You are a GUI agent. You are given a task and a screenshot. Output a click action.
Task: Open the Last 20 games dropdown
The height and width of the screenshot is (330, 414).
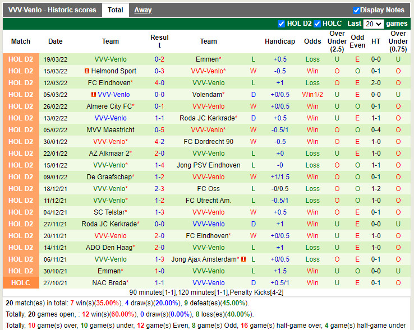[x=373, y=24]
